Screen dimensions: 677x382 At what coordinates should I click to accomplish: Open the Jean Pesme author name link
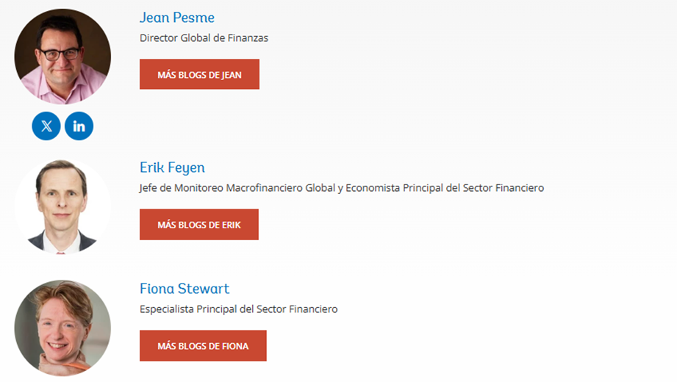[x=177, y=18]
